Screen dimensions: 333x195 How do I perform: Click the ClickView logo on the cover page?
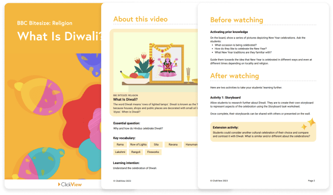coord(70,184)
